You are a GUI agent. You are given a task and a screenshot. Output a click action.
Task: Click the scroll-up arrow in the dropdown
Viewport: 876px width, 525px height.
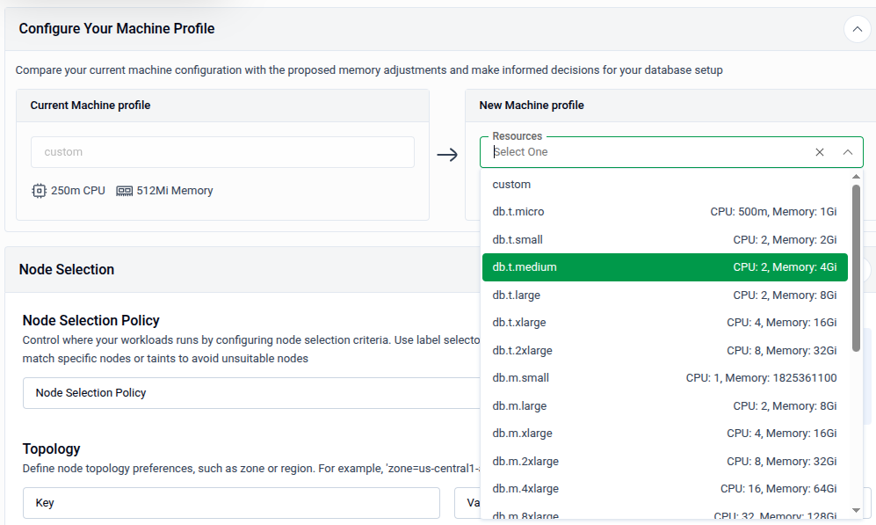(x=855, y=177)
